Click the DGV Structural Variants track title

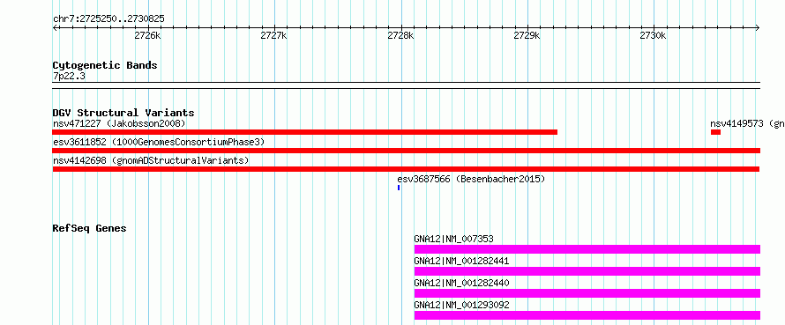click(123, 113)
